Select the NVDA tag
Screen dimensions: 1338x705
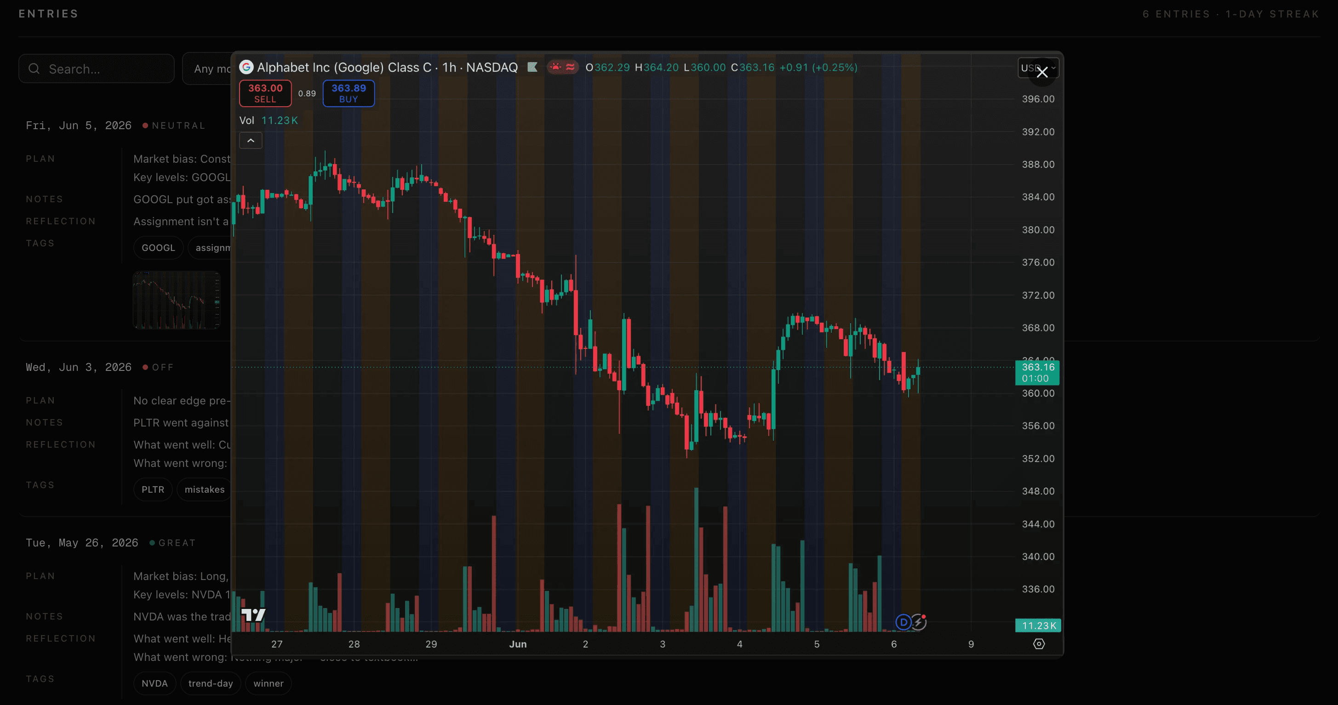155,683
